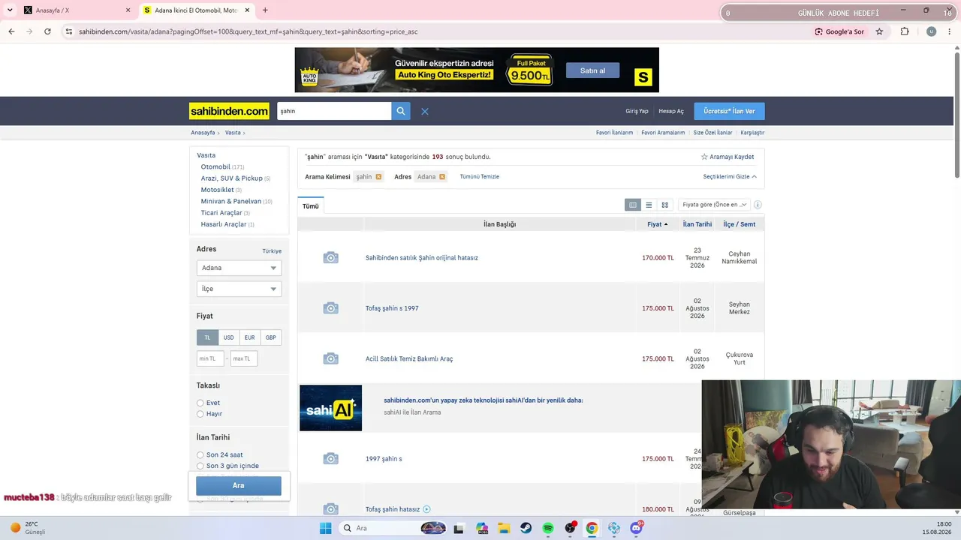The width and height of the screenshot is (961, 540).
Task: Switch to the list view icon
Action: tap(649, 205)
